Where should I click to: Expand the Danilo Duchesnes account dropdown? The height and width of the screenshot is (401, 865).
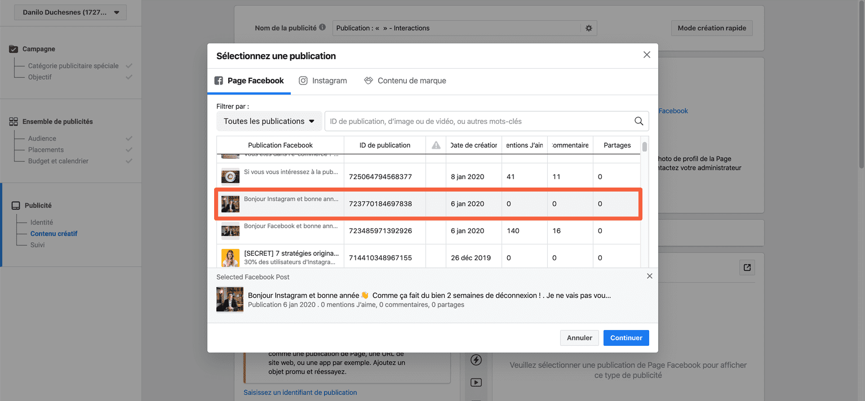pyautogui.click(x=71, y=12)
